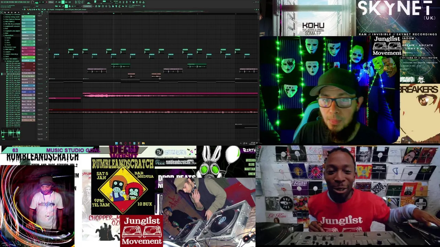The height and width of the screenshot is (247, 440).
Task: Mute Track 4 using its dot
Action: [x=47, y=19]
